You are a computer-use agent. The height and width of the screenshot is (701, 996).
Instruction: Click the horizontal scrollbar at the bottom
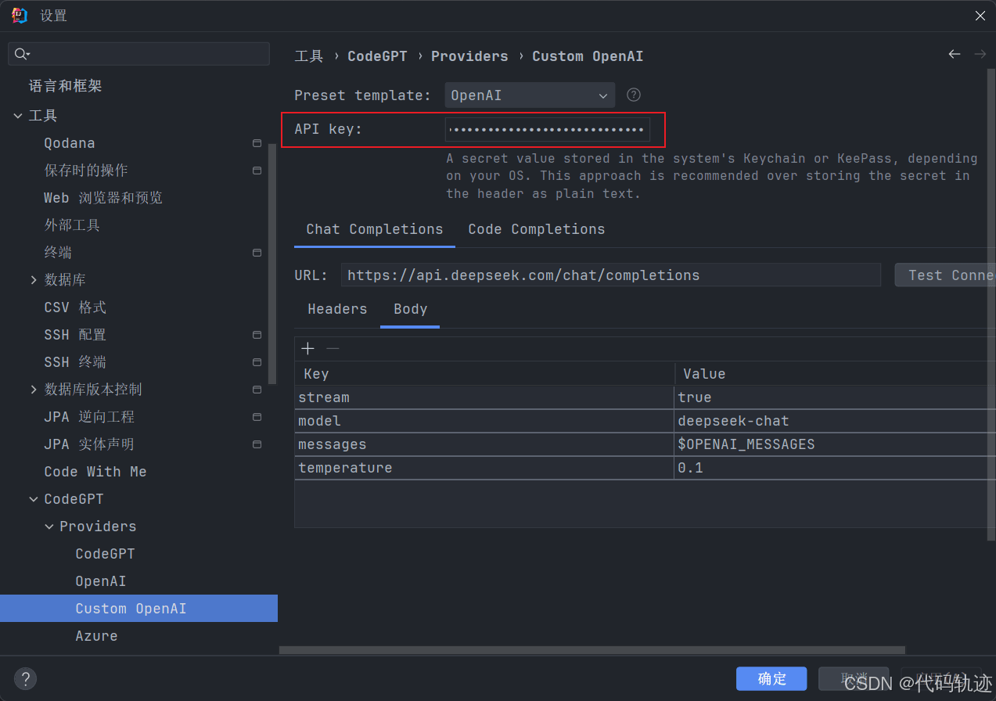[591, 649]
